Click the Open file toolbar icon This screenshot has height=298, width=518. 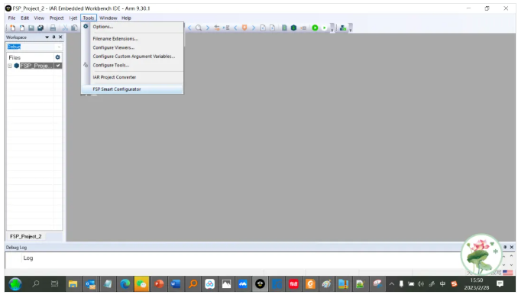pos(22,28)
